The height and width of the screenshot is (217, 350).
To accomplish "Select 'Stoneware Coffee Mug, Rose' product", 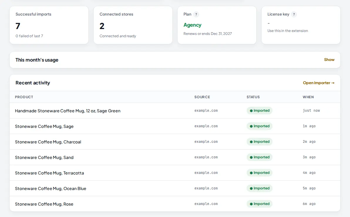I will pyautogui.click(x=44, y=204).
